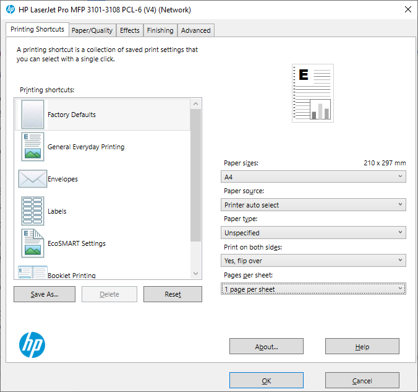Expand the Paper source dropdown
The height and width of the screenshot is (392, 418).
[313, 205]
